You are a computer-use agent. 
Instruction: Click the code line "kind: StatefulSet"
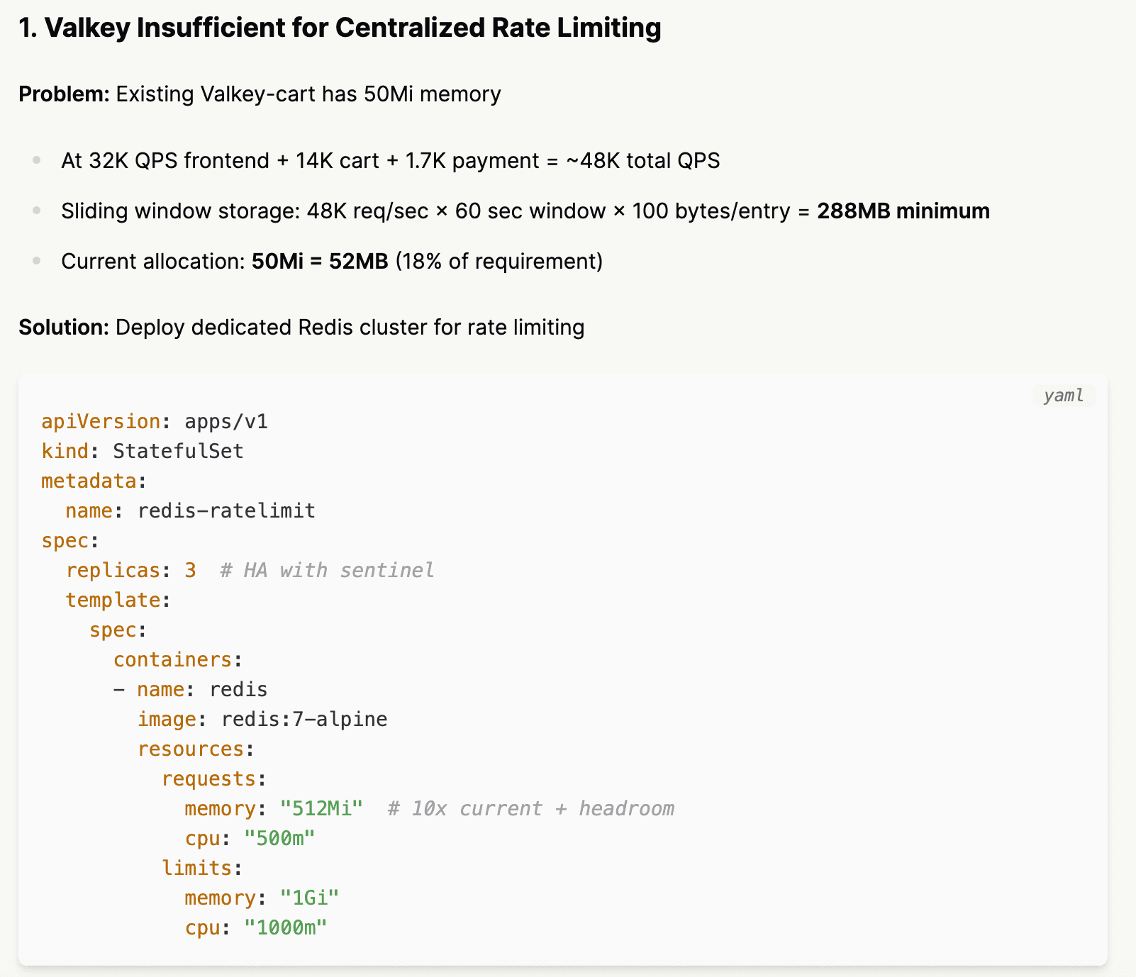(143, 452)
